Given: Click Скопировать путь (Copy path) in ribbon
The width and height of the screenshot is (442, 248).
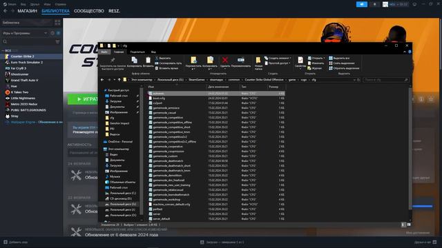Looking at the screenshot, I should [169, 63].
